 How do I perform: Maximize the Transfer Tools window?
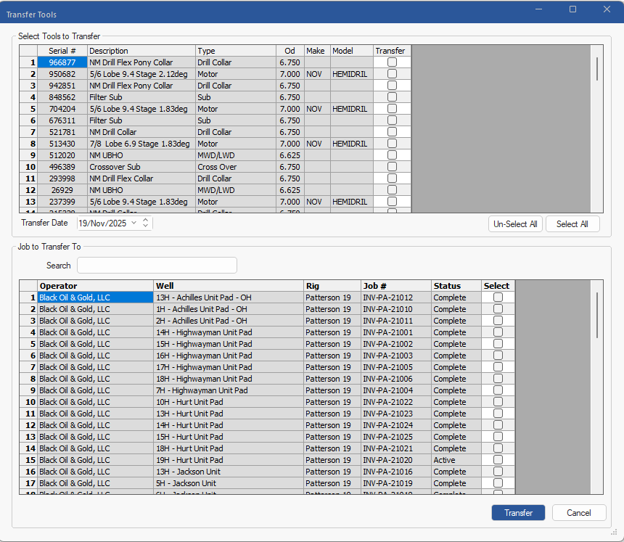point(572,9)
